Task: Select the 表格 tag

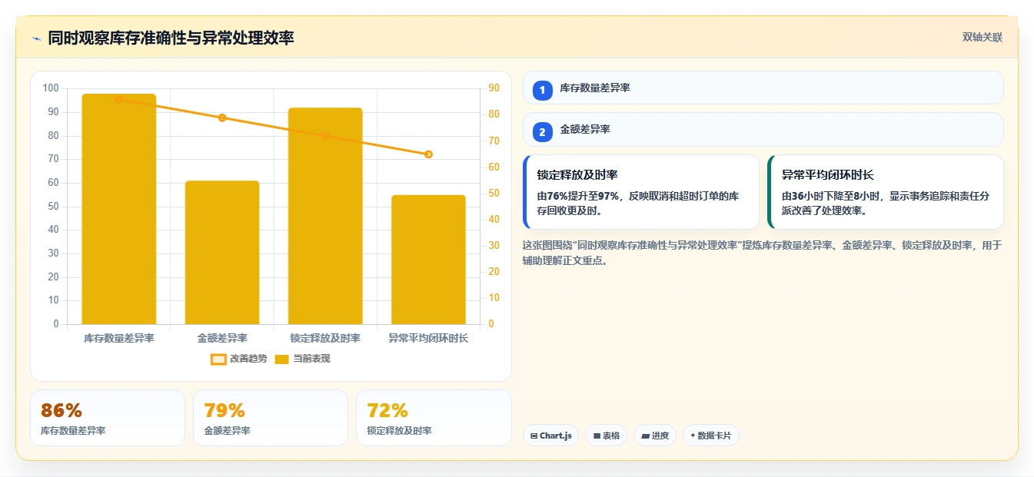Action: [x=607, y=436]
